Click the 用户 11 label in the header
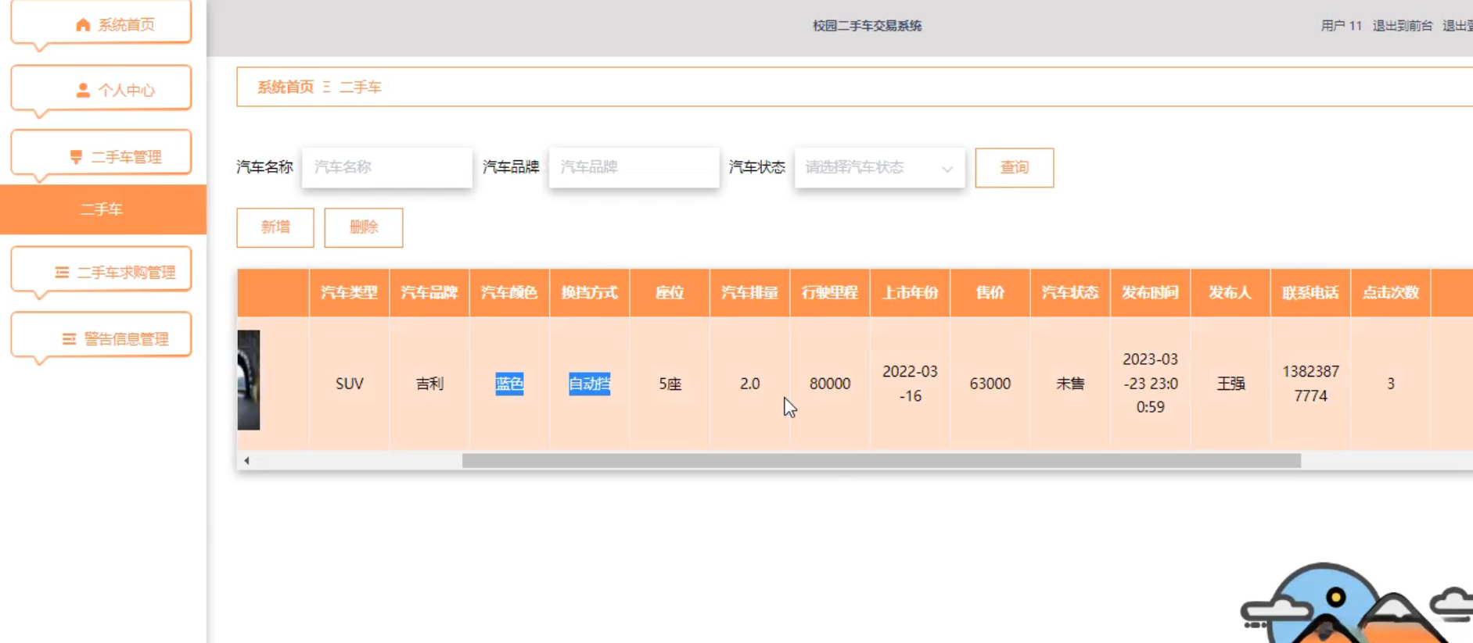Viewport: 1473px width, 643px height. click(1342, 26)
